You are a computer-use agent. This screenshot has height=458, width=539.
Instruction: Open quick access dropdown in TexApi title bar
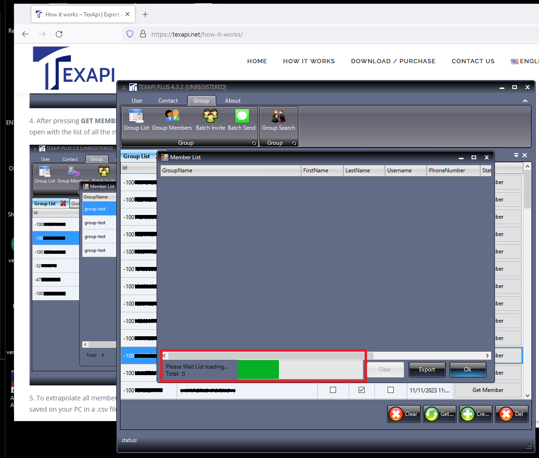(124, 88)
